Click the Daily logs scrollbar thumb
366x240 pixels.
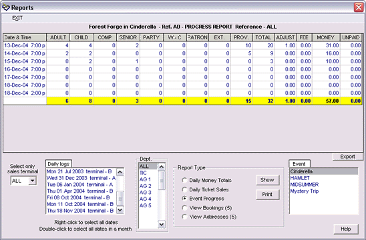[x=120, y=198]
